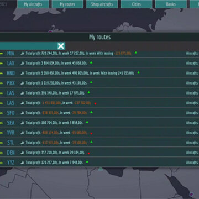Select the YVR route code
This screenshot has width=199, height=199.
tap(11, 133)
